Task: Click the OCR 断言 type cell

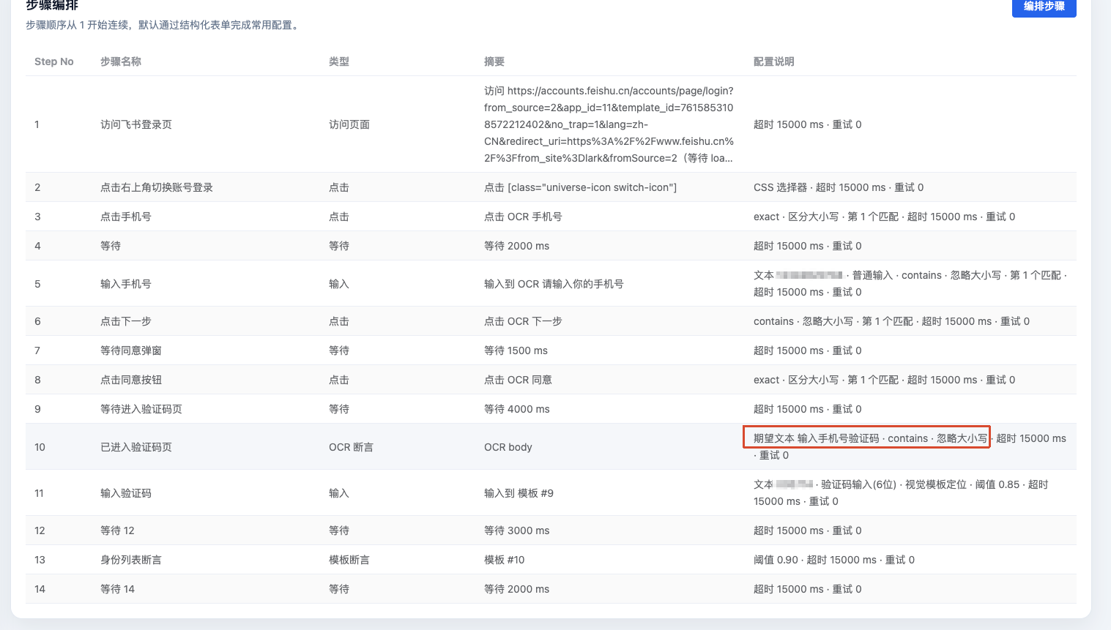Action: (x=351, y=447)
